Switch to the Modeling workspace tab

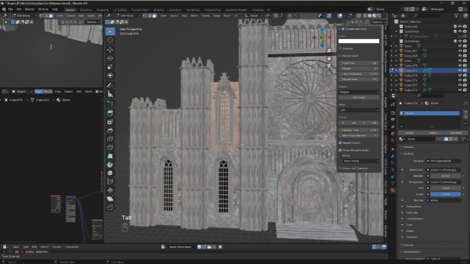coord(86,10)
